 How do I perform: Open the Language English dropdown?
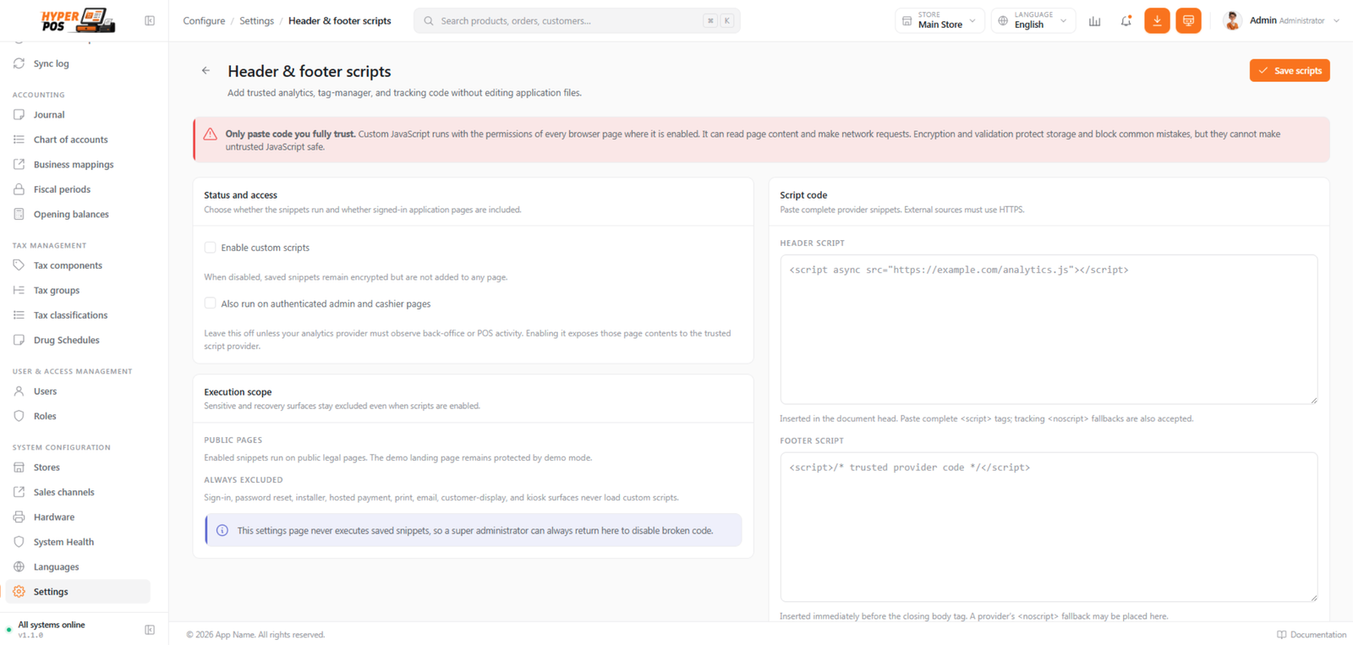[1033, 20]
